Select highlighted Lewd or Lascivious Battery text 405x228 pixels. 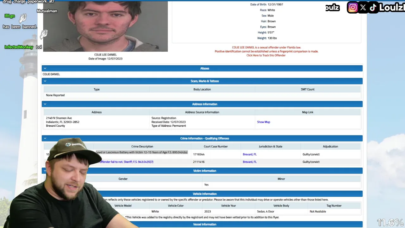click(142, 152)
